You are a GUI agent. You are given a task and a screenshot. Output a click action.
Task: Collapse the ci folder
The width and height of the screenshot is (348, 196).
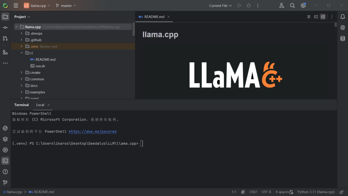[21, 53]
